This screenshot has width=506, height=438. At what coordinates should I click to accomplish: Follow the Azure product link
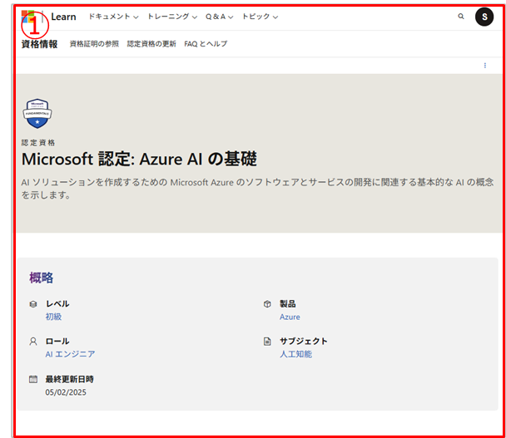tap(290, 317)
